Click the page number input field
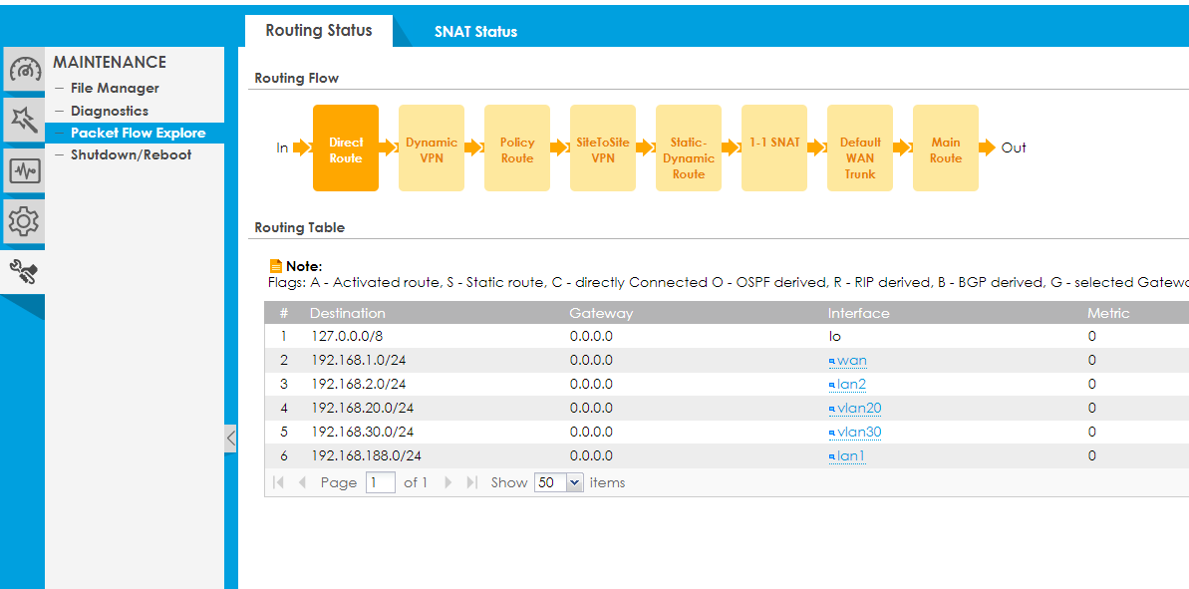This screenshot has height=589, width=1189. 380,482
